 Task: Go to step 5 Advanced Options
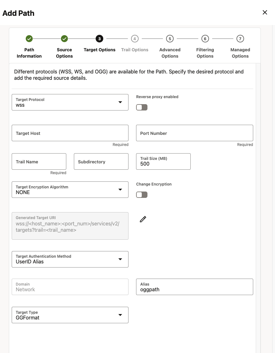coord(170,39)
